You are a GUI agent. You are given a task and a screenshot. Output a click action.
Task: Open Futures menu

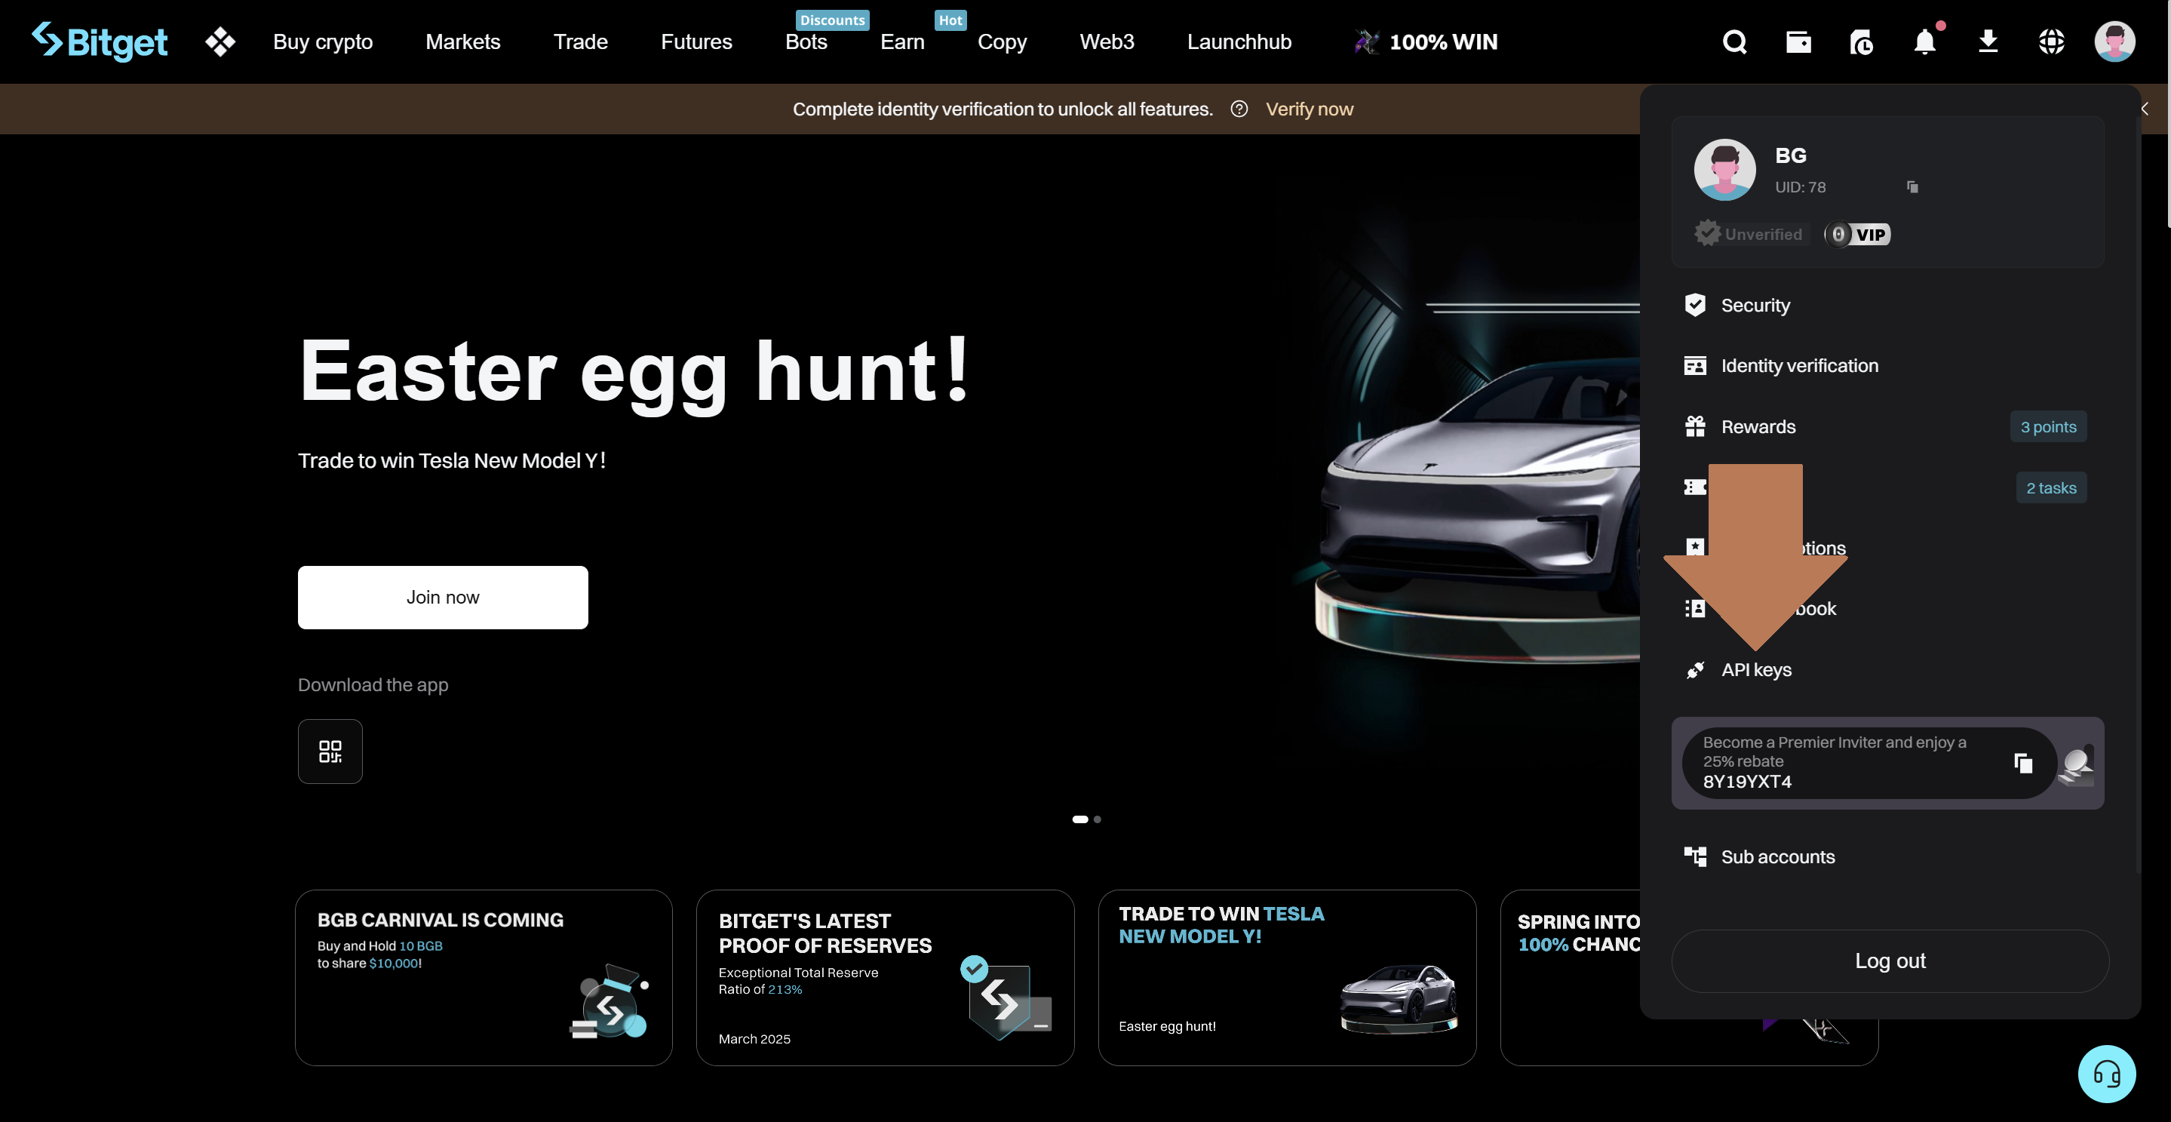696,41
